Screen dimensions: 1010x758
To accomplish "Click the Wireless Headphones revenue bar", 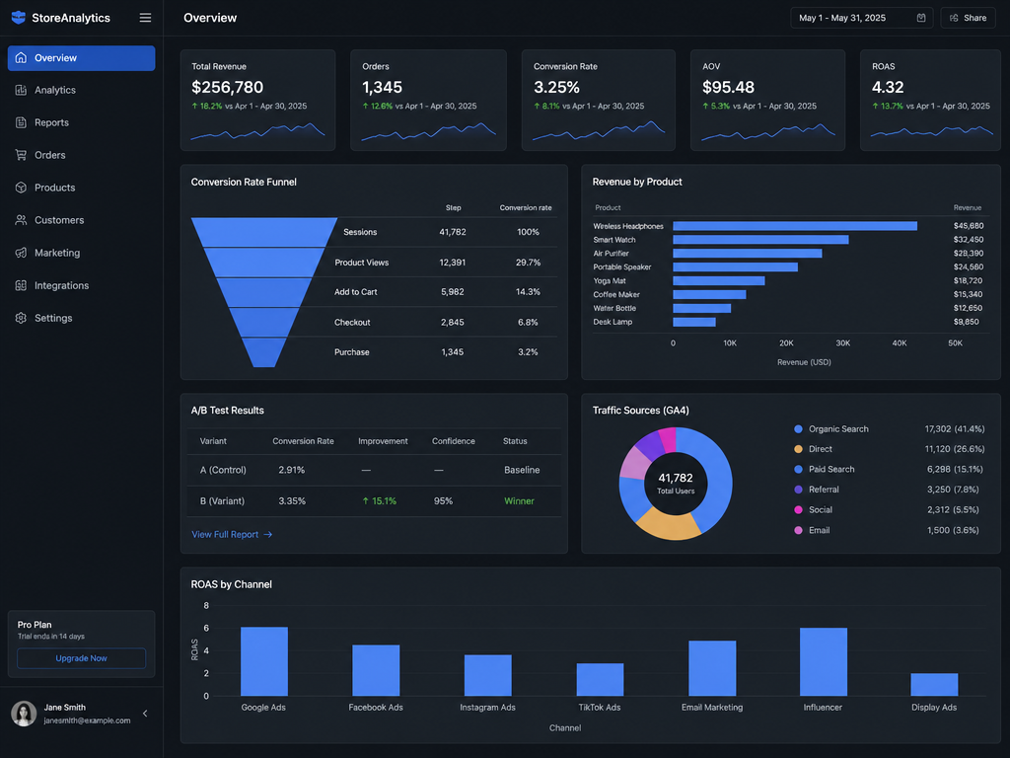I will pyautogui.click(x=795, y=226).
